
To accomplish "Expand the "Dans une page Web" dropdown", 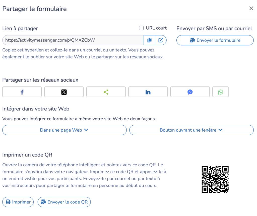I will point(64,130).
